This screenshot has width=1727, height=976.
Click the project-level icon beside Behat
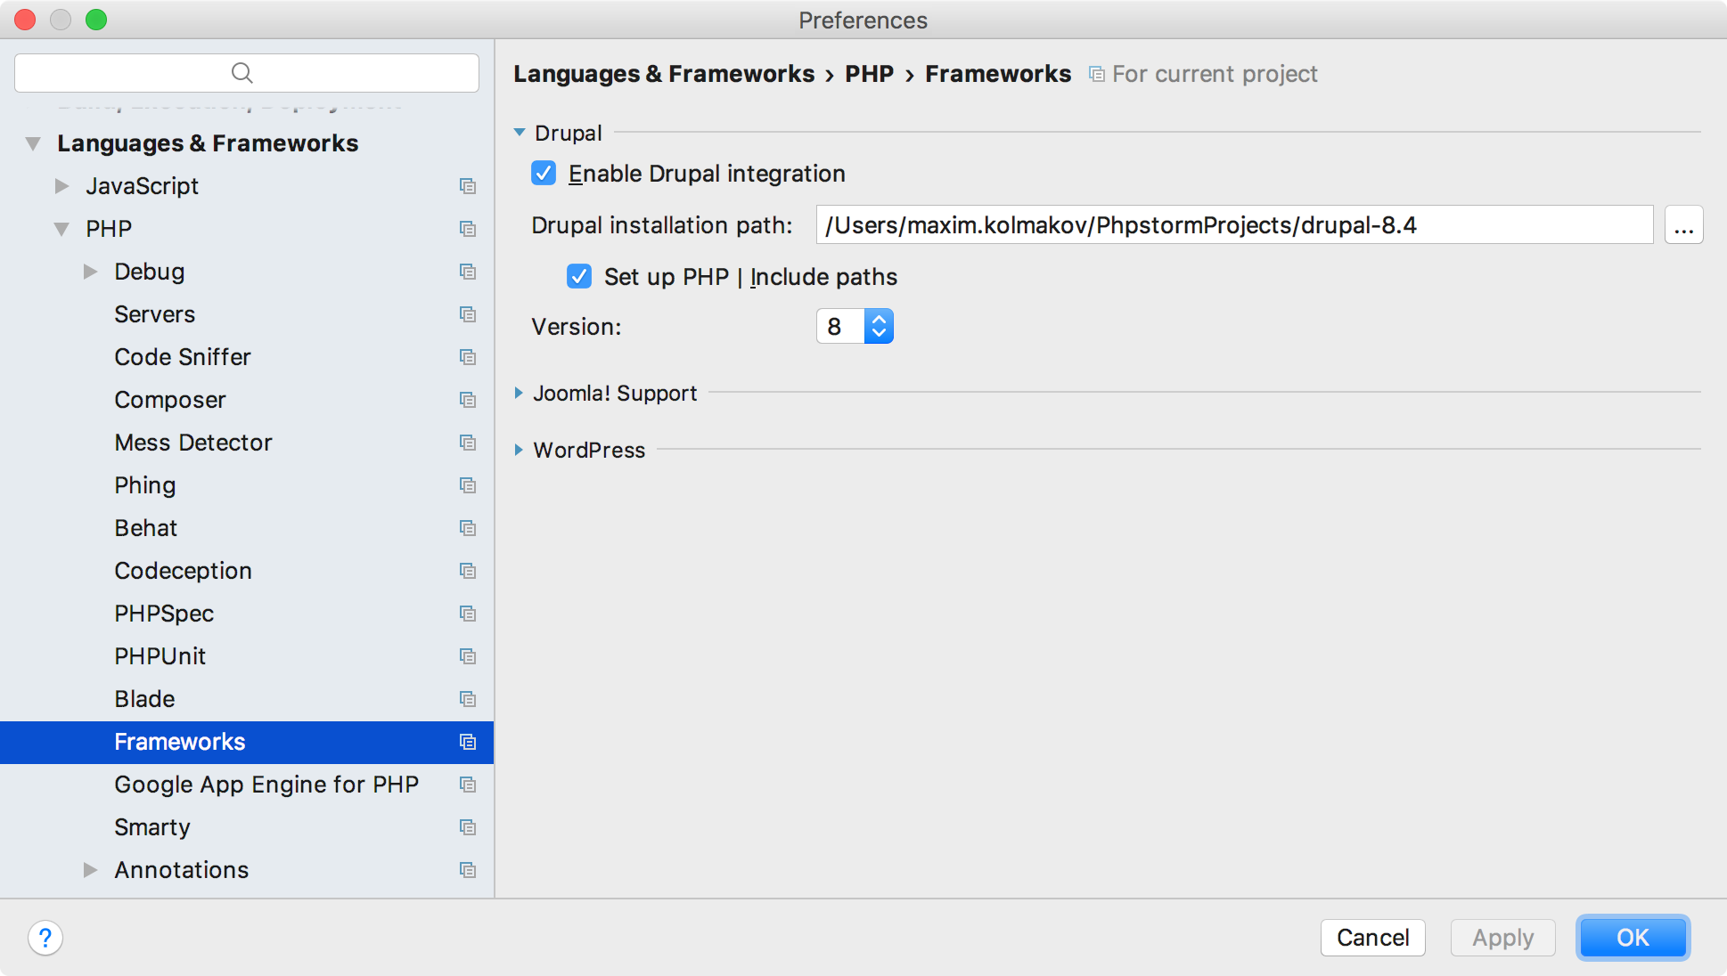[467, 528]
